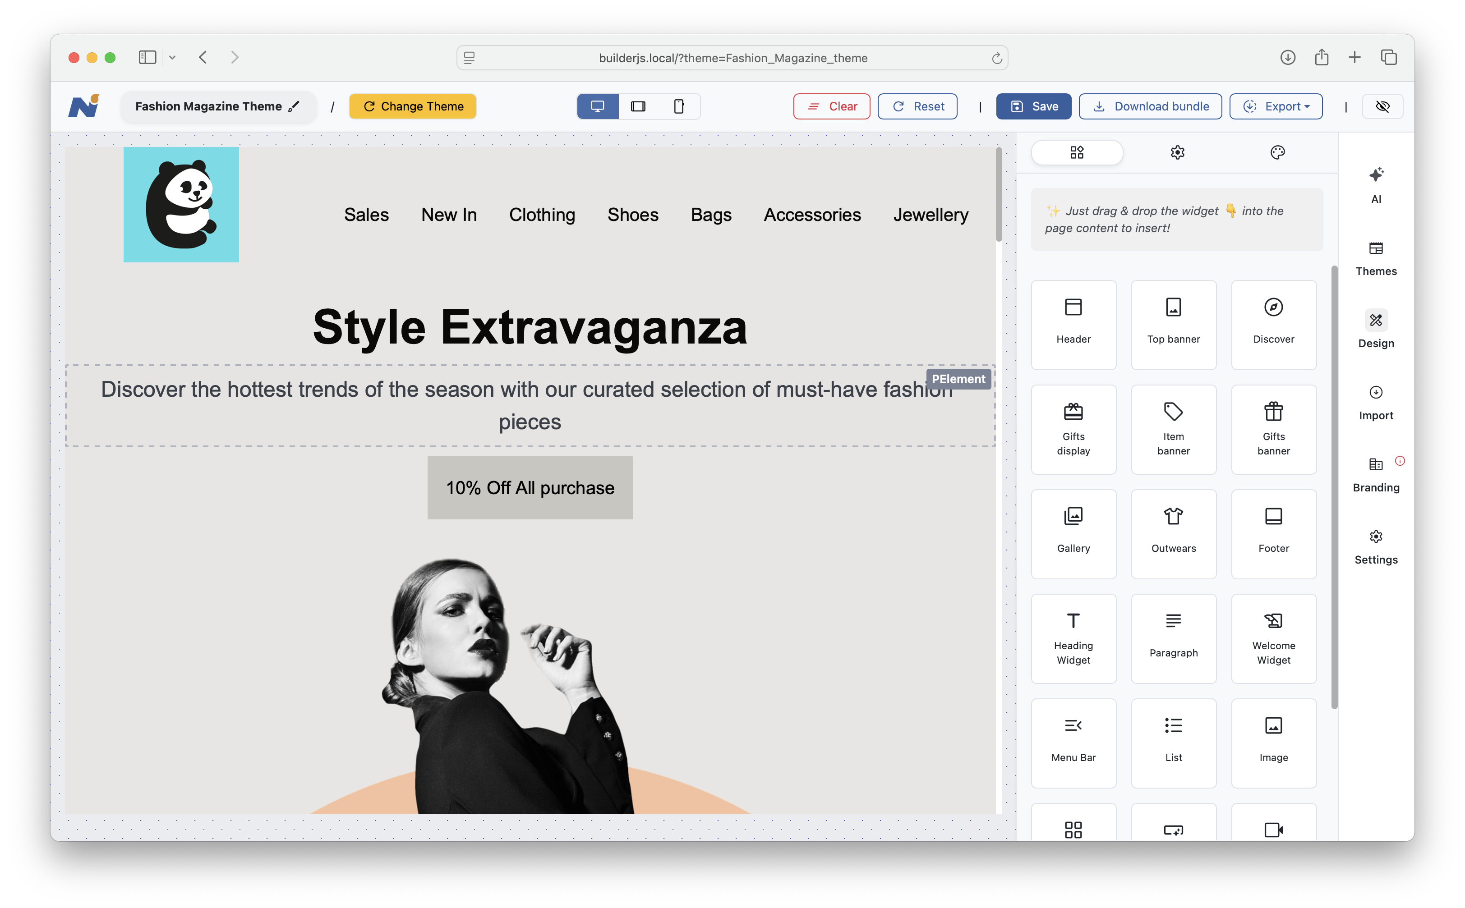
Task: Click the widget panel scrollbar
Action: [1334, 486]
